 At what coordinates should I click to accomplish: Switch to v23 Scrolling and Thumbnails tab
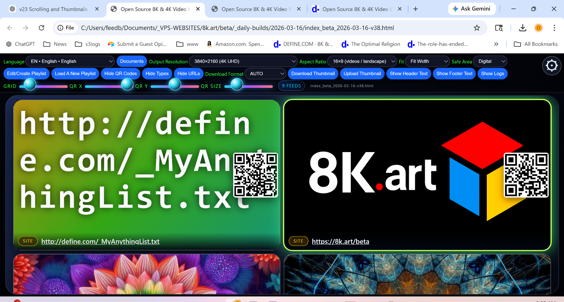click(53, 9)
